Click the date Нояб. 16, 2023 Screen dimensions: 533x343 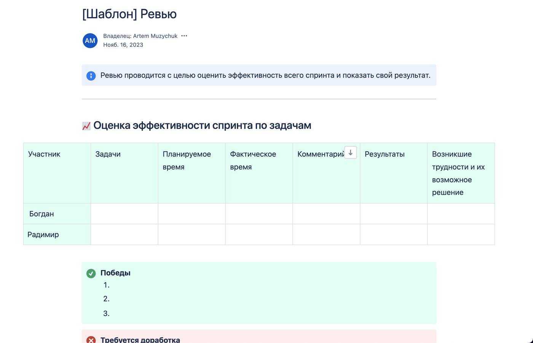click(123, 45)
